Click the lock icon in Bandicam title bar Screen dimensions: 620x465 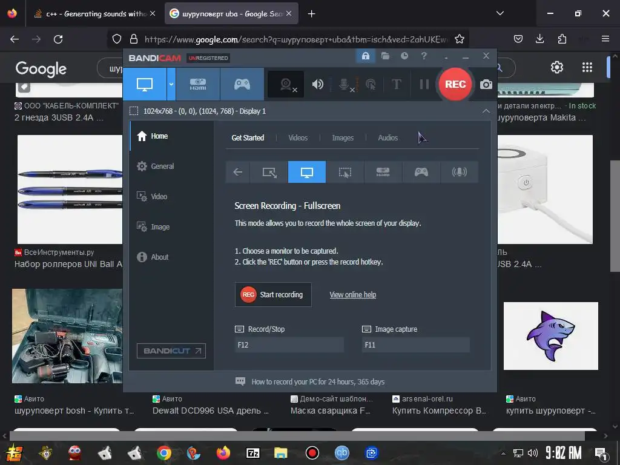point(366,56)
